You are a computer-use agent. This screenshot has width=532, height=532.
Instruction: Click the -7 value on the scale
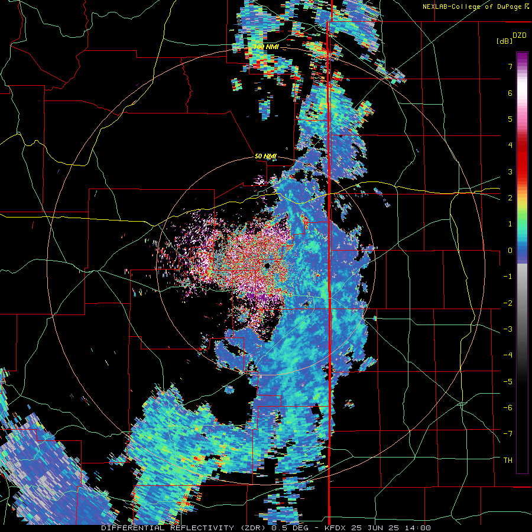pyautogui.click(x=508, y=434)
